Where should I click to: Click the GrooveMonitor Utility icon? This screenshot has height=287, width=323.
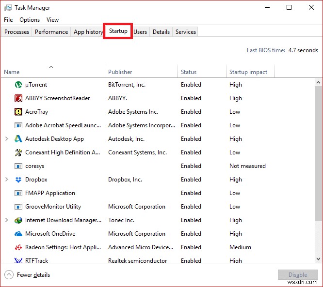[x=18, y=207]
